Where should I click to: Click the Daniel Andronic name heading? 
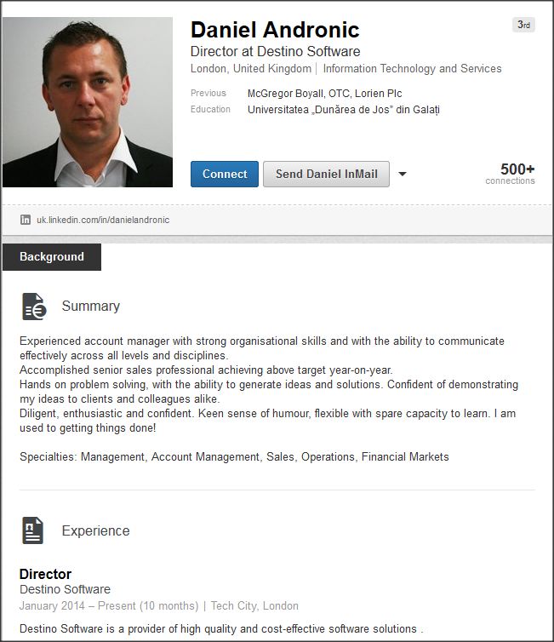pyautogui.click(x=275, y=31)
